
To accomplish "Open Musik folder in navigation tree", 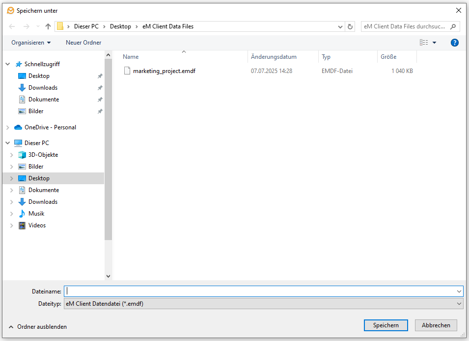I will (36, 214).
